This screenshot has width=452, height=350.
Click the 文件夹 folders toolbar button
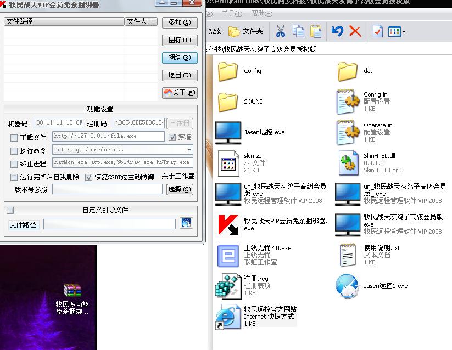(x=246, y=31)
